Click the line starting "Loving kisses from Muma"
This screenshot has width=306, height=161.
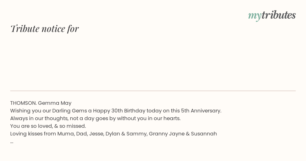pos(113,134)
